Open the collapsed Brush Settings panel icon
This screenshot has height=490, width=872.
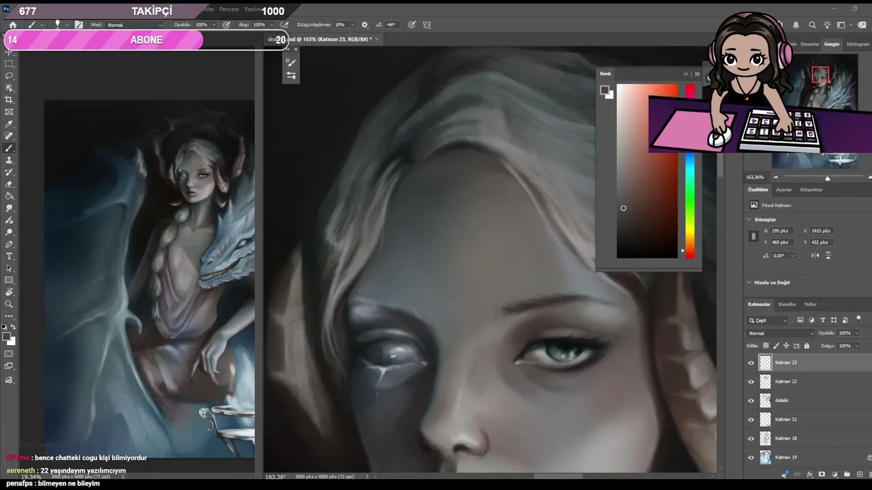click(291, 62)
